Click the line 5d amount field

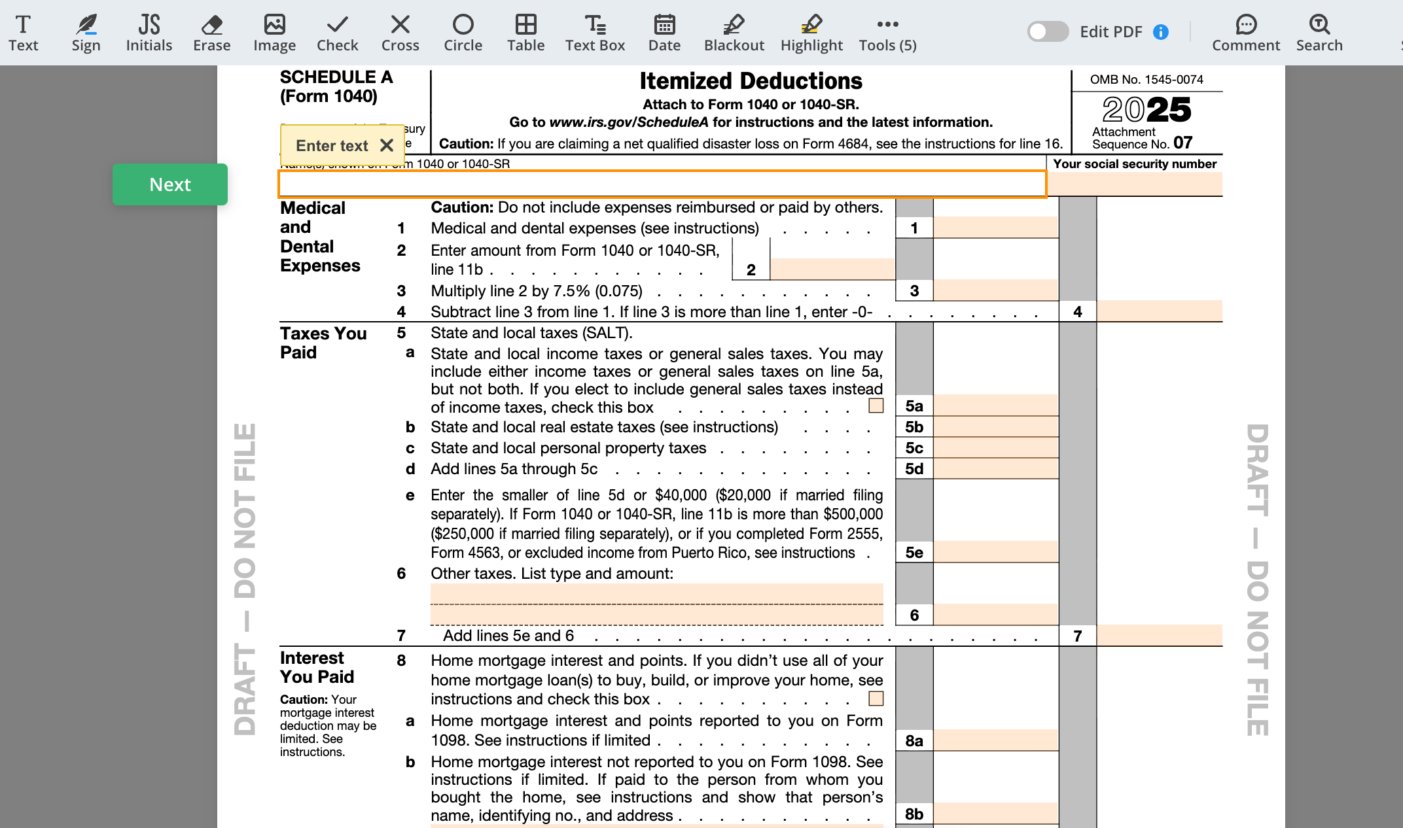click(x=996, y=468)
